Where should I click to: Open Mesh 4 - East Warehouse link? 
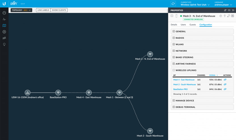[184, 80]
